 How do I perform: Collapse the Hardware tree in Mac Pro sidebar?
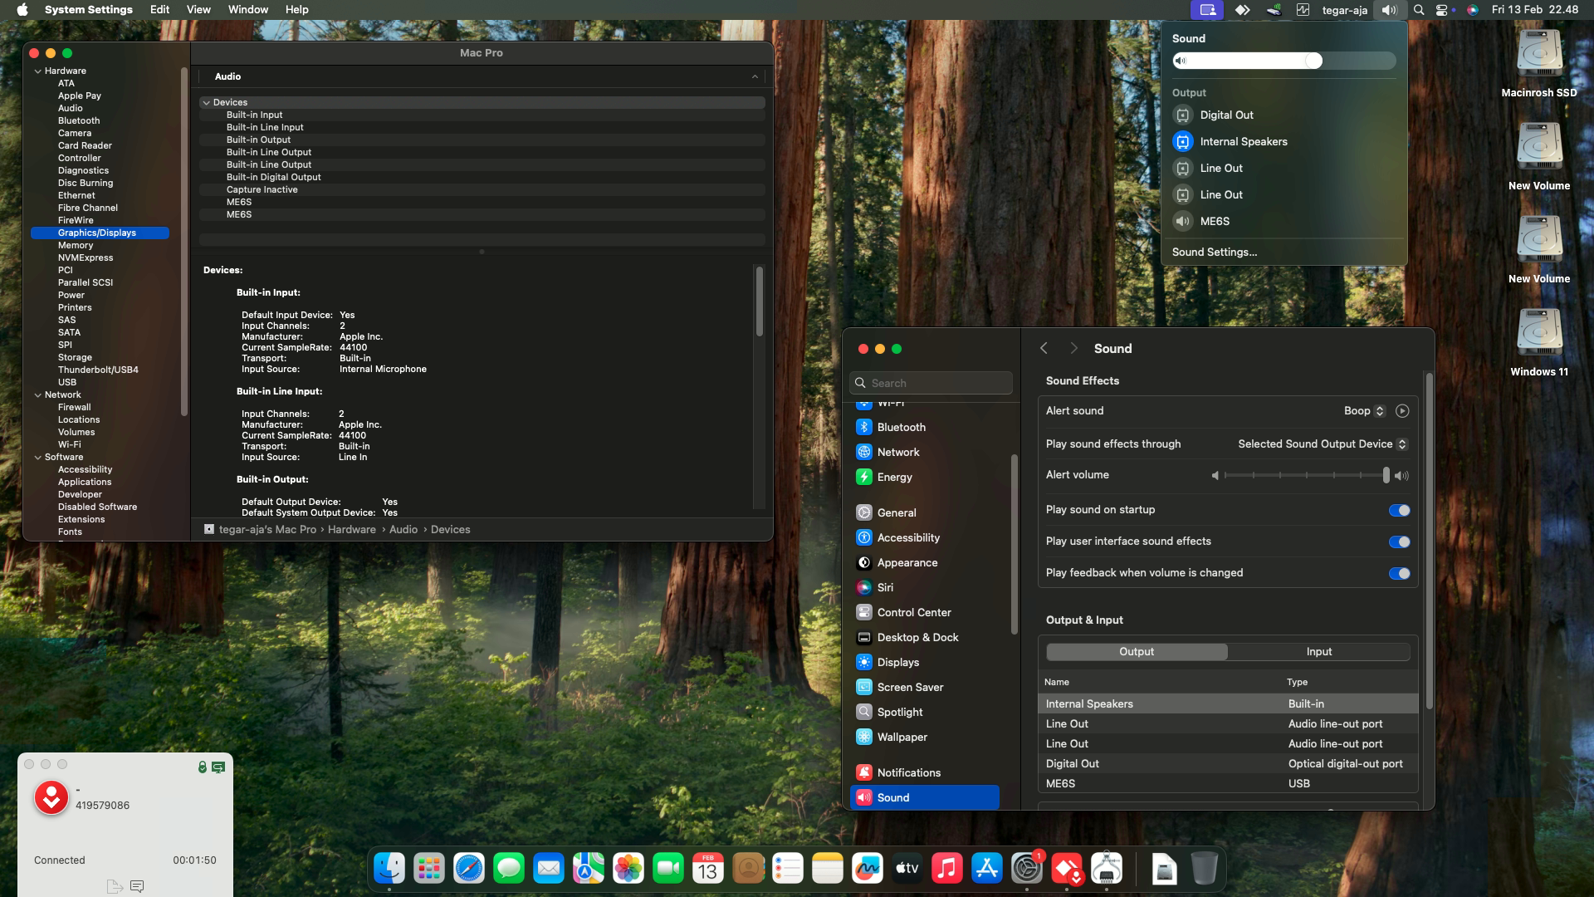[37, 71]
